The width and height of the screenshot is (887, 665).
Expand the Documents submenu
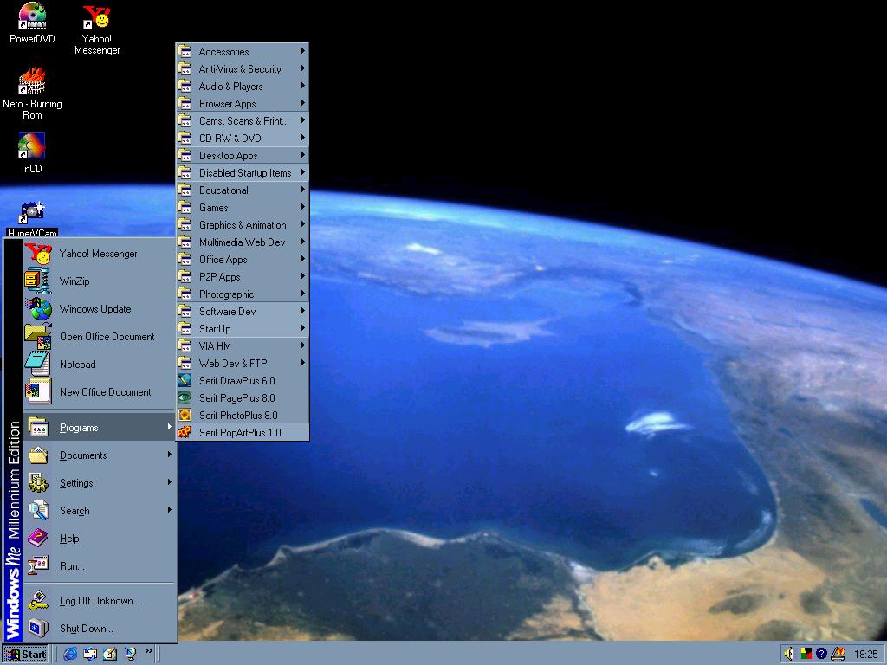[x=100, y=455]
